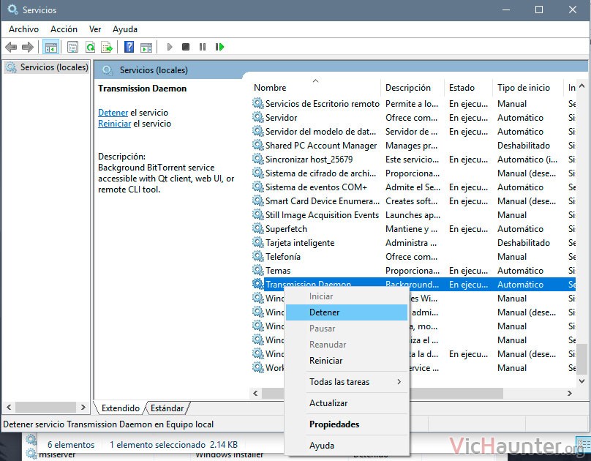Sort by the Descripción column header
Image resolution: width=591 pixels, height=461 pixels.
coord(413,88)
